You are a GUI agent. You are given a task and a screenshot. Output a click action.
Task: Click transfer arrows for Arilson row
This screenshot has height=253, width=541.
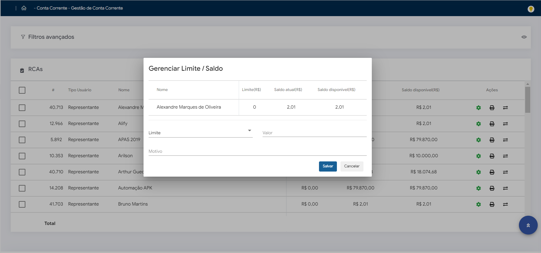coord(505,156)
